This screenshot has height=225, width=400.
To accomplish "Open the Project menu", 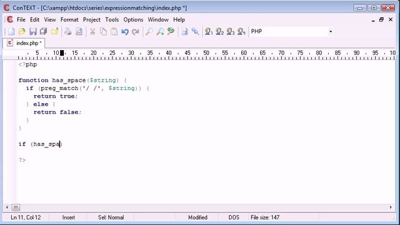I will point(92,19).
